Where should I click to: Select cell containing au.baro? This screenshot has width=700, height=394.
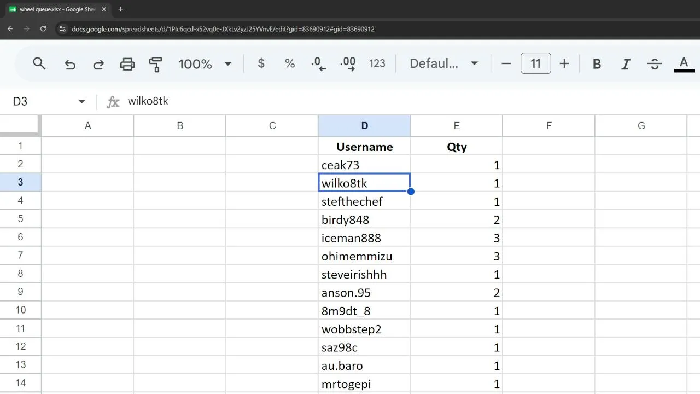364,365
